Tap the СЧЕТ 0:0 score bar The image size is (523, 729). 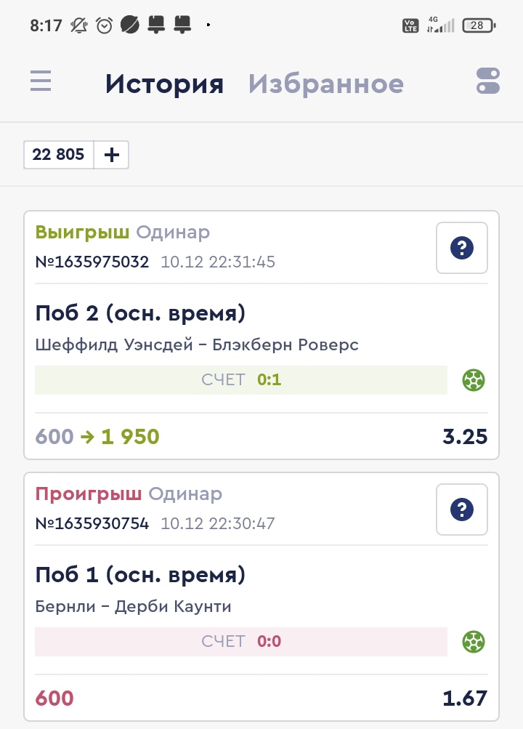point(241,641)
